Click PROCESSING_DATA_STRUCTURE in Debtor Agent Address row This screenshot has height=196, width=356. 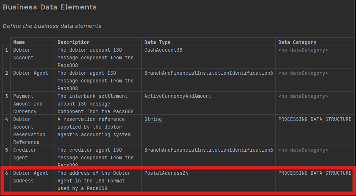coord(315,173)
